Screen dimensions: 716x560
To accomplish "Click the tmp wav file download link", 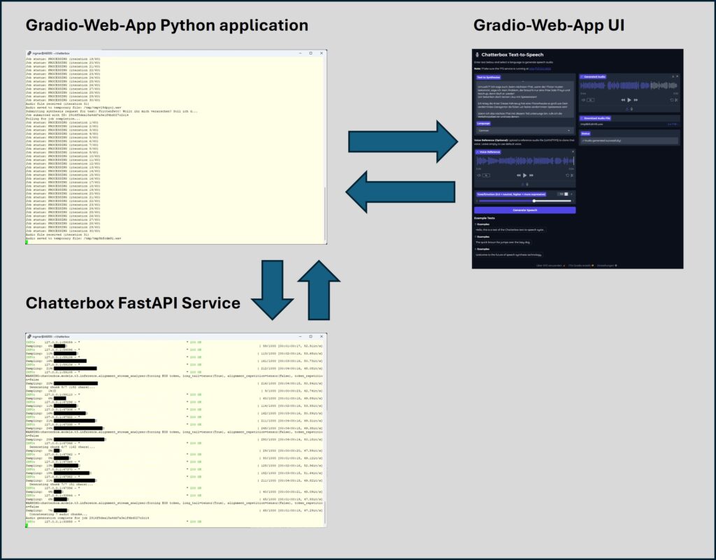I will point(592,124).
